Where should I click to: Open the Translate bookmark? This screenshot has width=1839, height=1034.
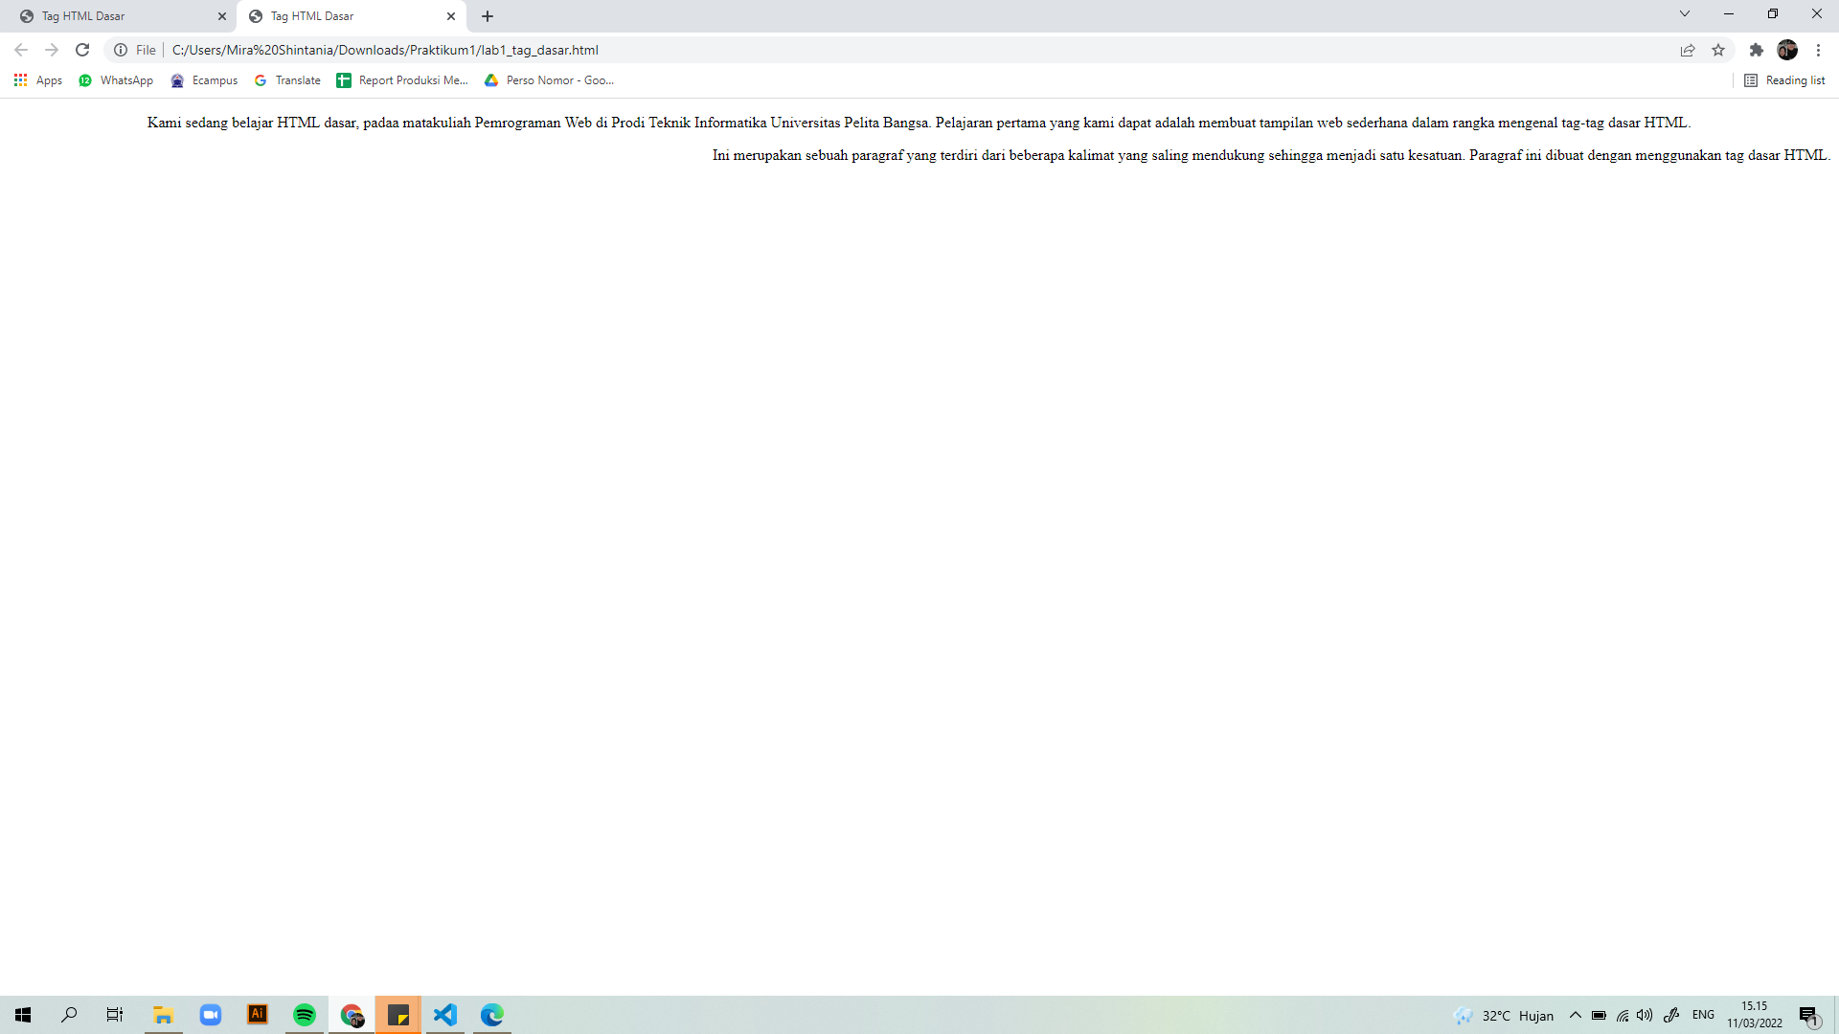point(287,80)
